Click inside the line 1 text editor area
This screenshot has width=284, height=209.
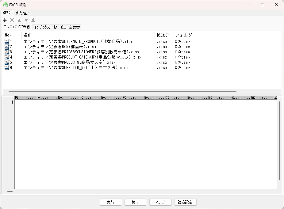coord(146,144)
